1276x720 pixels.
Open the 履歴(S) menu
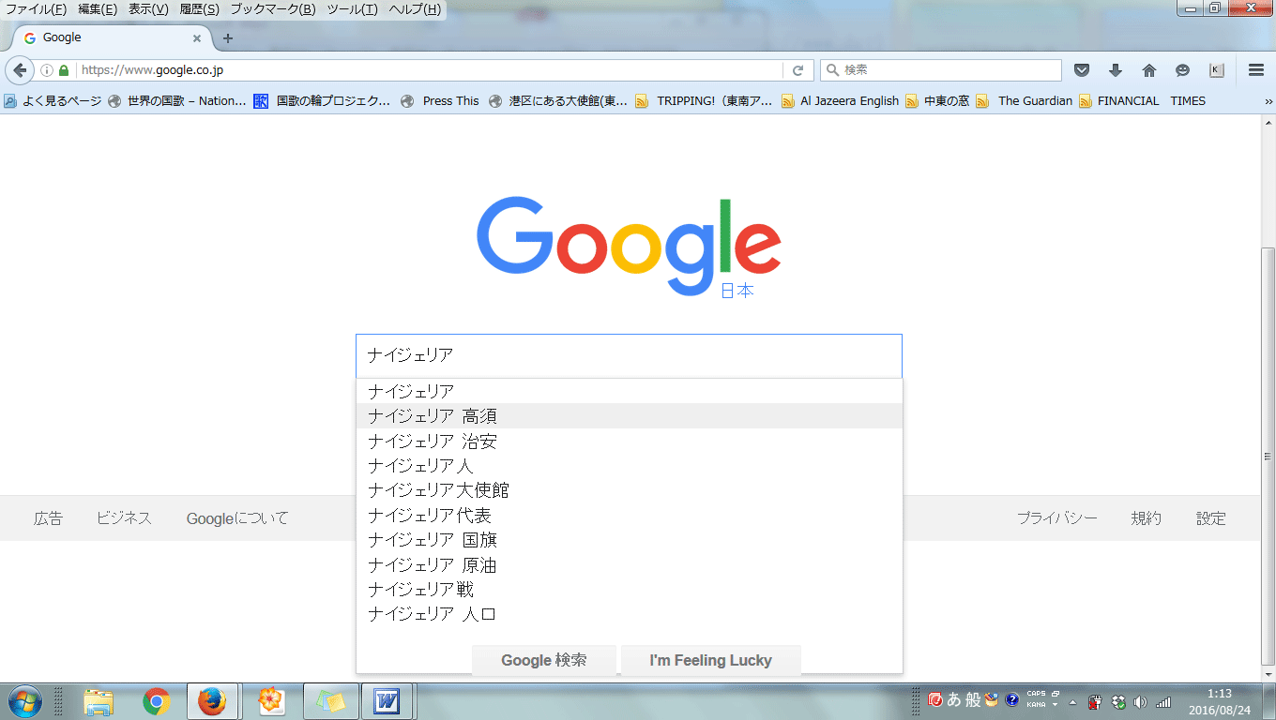[x=199, y=9]
